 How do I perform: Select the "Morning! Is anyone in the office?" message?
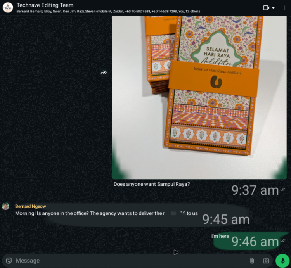106,213
